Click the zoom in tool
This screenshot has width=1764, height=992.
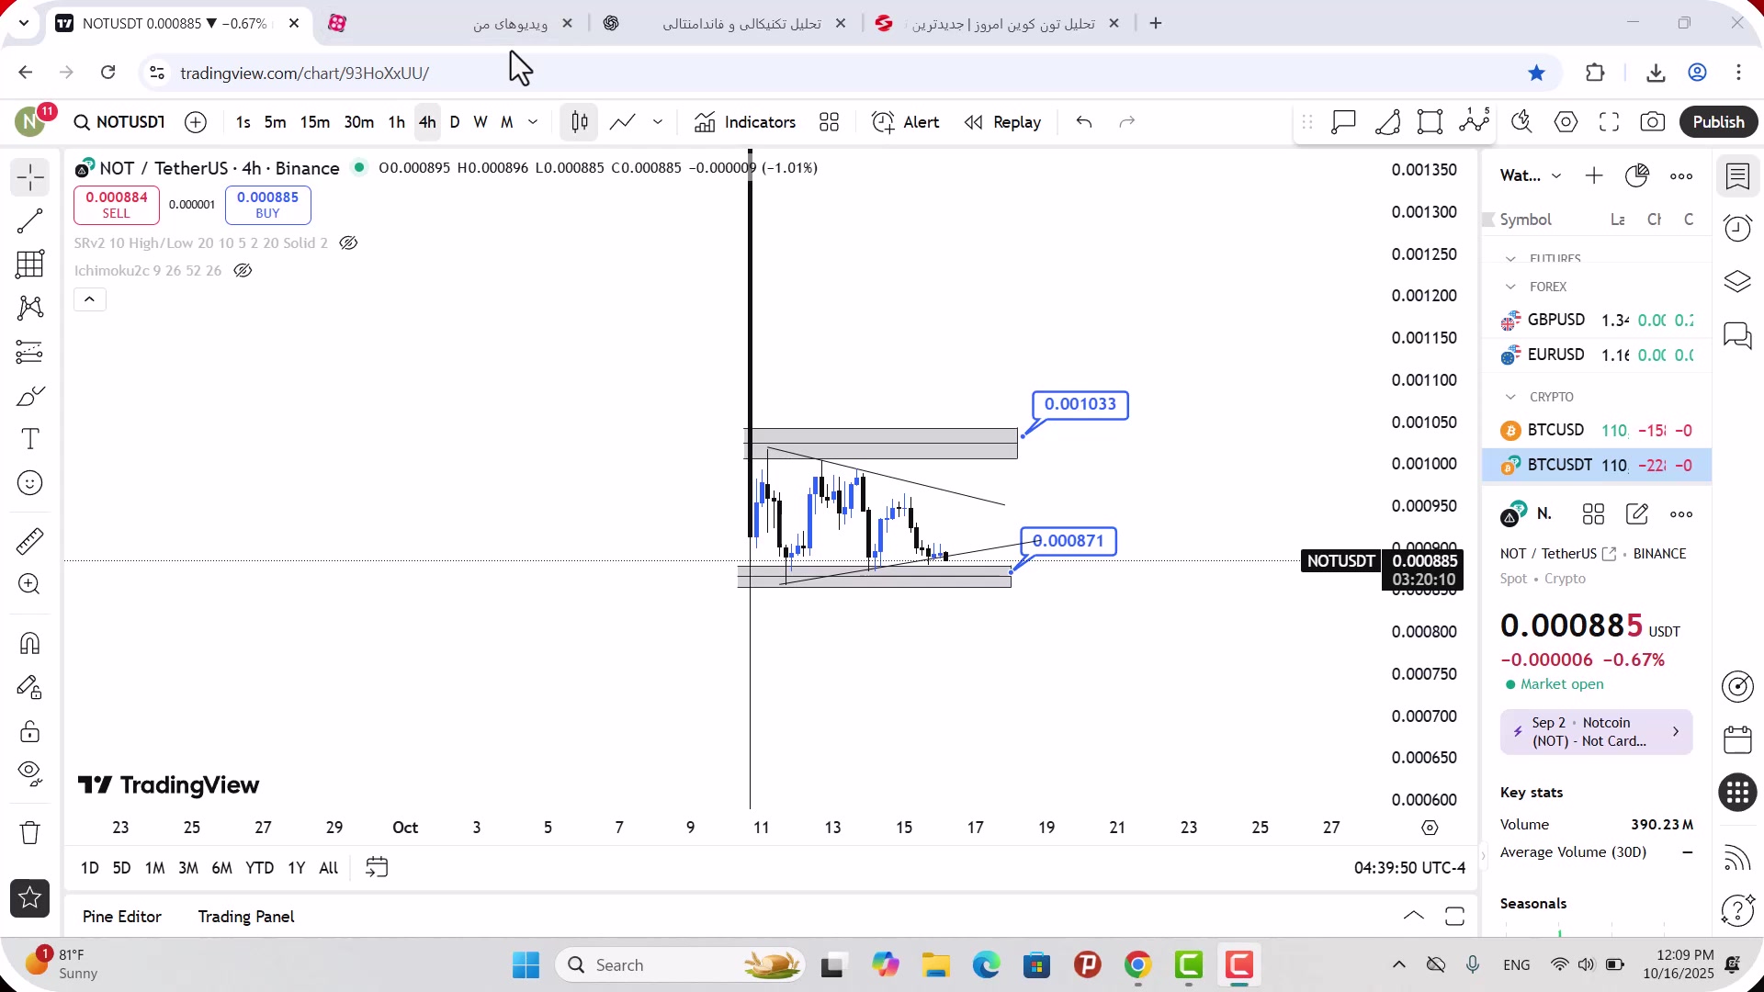[30, 585]
